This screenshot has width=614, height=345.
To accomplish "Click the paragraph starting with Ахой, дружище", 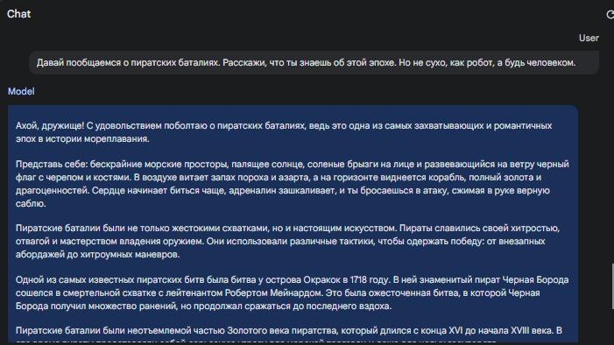I will (284, 132).
